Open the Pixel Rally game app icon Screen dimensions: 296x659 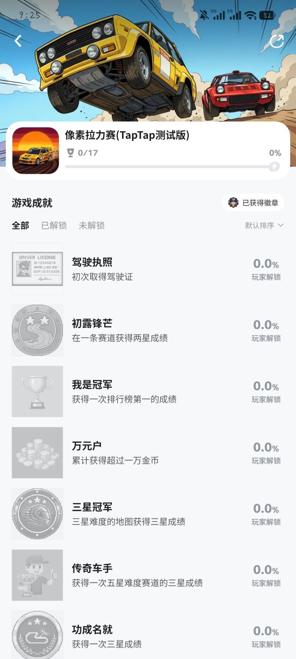coord(36,151)
